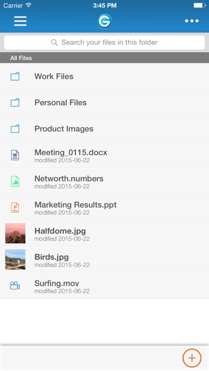Open the Personal Files folder
The width and height of the screenshot is (209, 371).
point(104,103)
